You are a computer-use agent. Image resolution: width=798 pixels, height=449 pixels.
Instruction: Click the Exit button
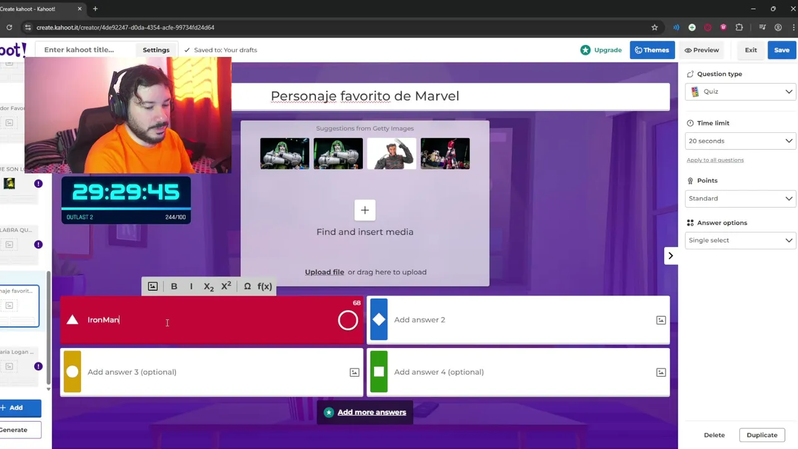point(751,50)
